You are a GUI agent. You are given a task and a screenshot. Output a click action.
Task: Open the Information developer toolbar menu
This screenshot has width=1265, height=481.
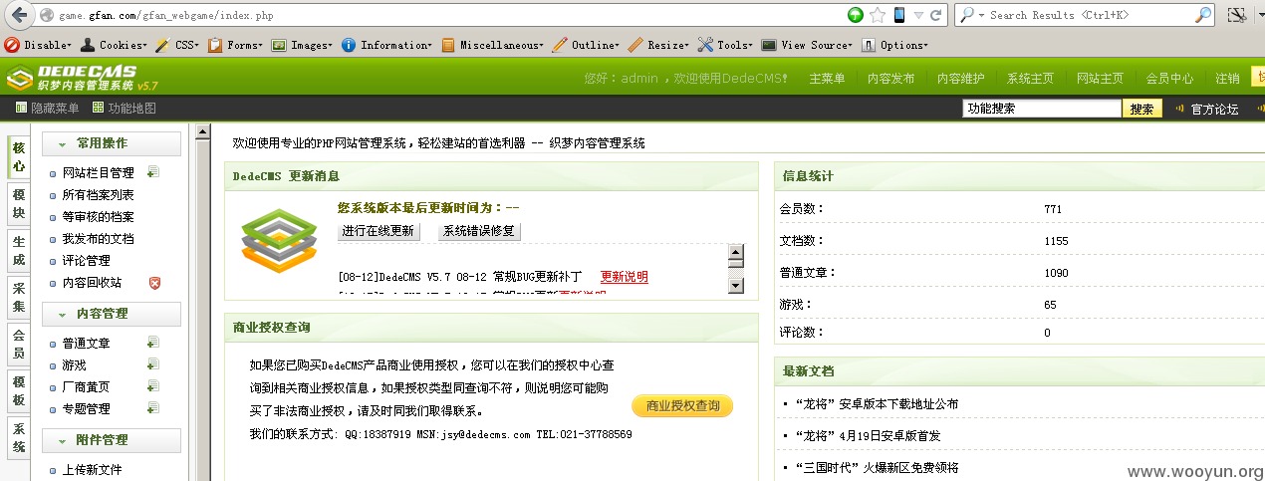pyautogui.click(x=386, y=45)
